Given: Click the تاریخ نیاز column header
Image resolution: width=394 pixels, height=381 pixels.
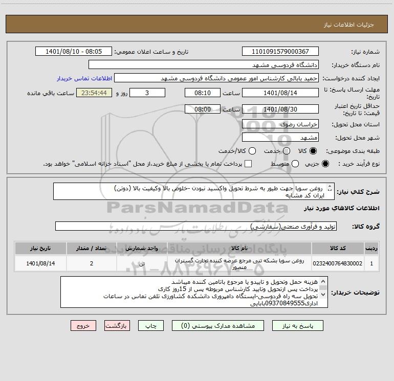Looking at the screenshot, I should tap(40, 248).
